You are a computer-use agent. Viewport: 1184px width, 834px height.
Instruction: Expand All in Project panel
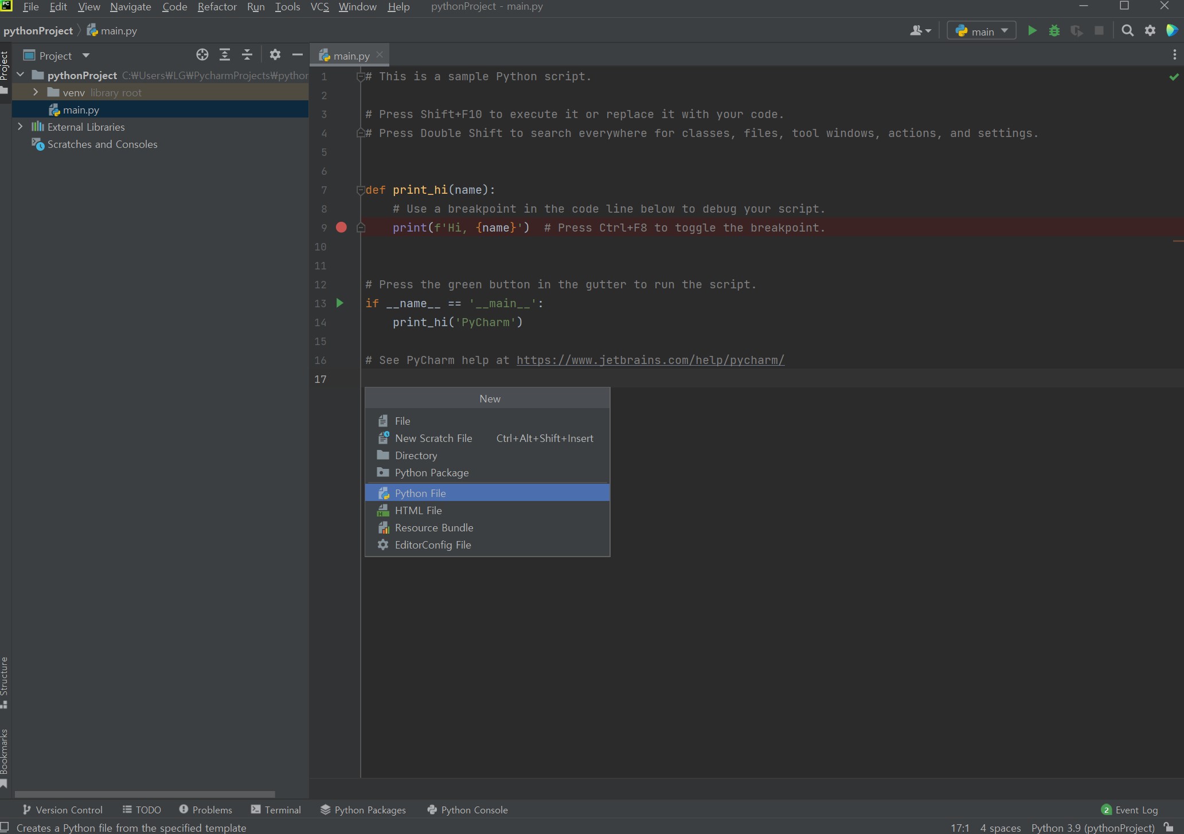[x=225, y=55]
